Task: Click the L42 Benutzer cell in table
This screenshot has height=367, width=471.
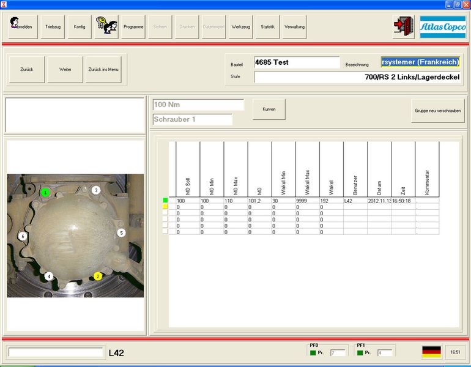Action: (x=355, y=201)
